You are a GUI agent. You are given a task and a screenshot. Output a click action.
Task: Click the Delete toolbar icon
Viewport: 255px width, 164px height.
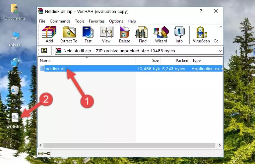point(125,34)
